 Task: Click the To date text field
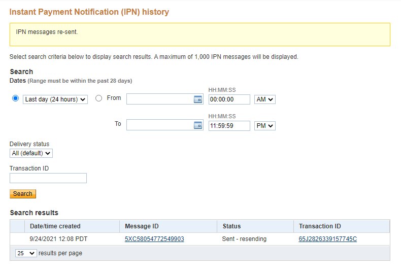tap(159, 125)
